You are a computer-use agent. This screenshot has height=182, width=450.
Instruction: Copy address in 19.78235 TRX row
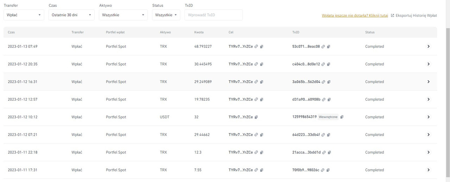tap(262, 99)
